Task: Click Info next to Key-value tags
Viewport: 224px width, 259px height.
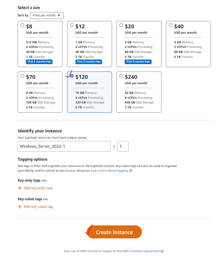Action: (x=46, y=199)
